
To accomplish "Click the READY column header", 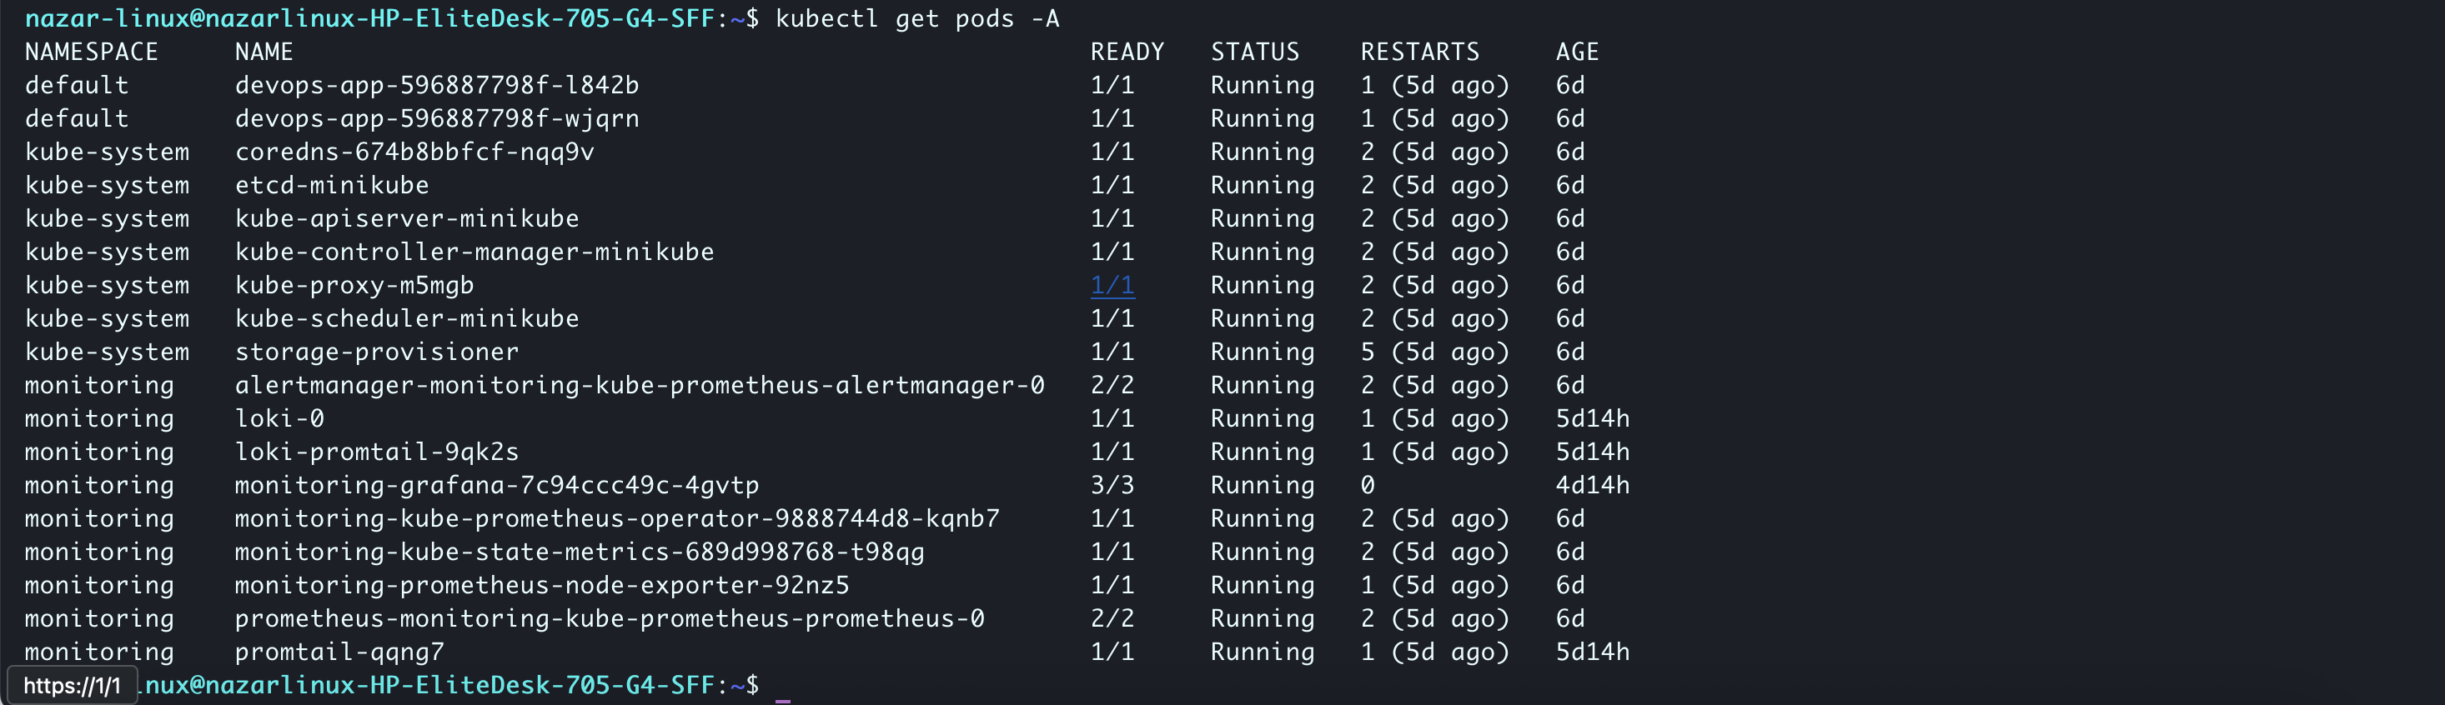I will coord(1127,52).
